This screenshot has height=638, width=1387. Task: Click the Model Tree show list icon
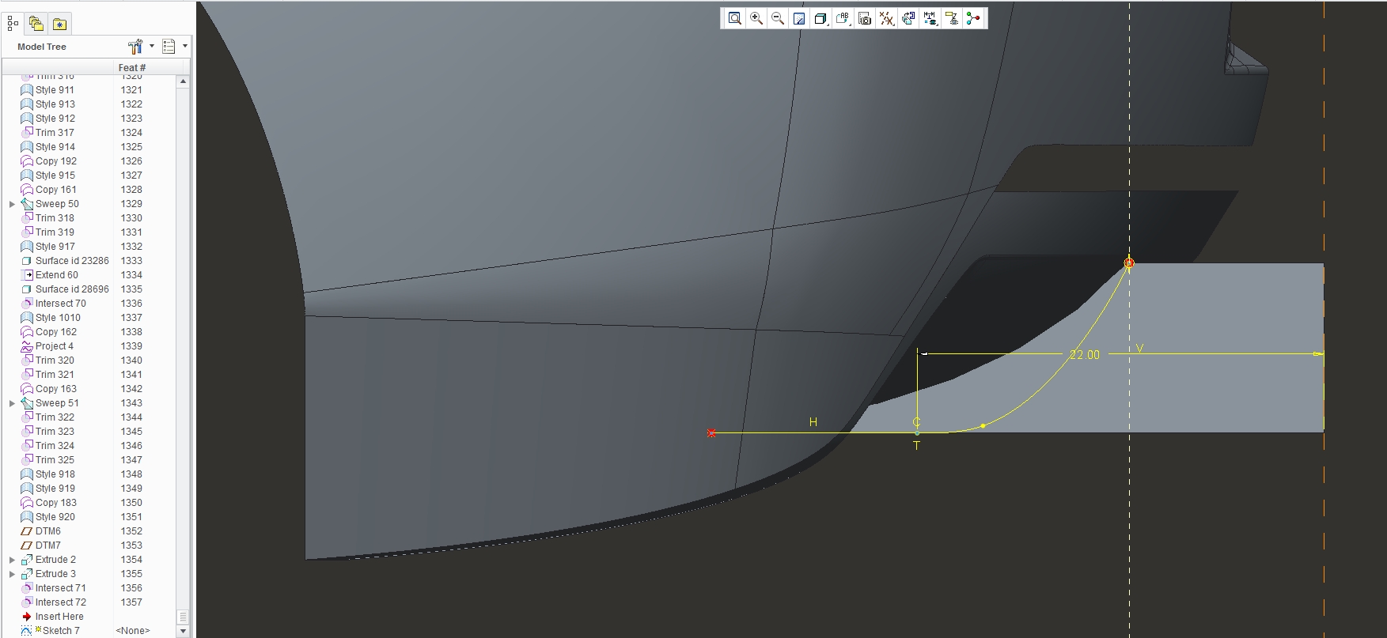pos(169,47)
